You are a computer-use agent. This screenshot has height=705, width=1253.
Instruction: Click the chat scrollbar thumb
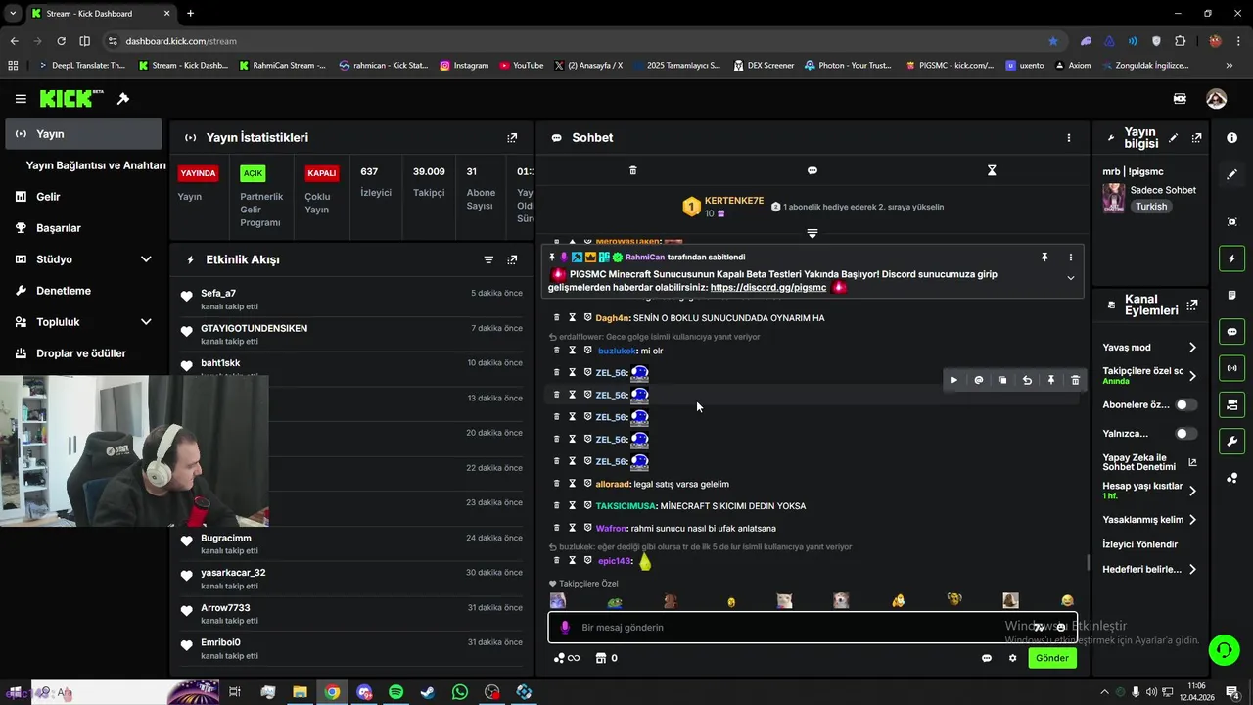[1088, 562]
